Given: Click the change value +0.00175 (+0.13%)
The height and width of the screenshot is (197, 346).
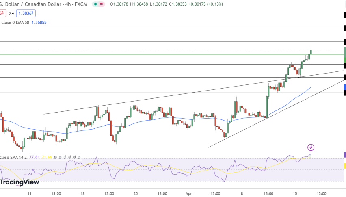Looking at the screenshot, I should (205, 4).
